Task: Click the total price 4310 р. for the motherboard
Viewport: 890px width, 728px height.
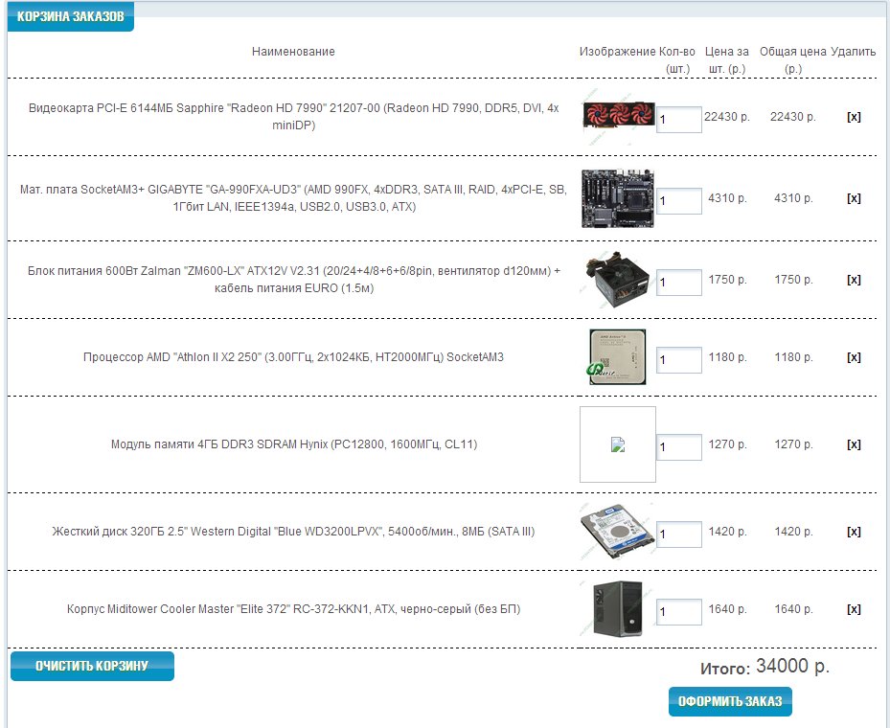Action: coord(793,198)
